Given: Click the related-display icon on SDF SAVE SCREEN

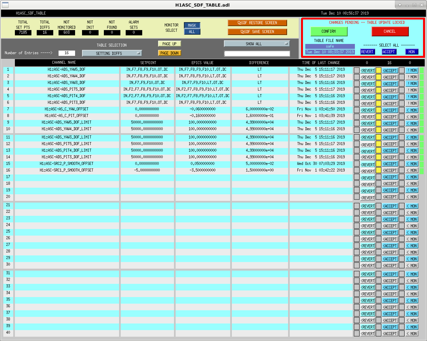Looking at the screenshot, I should click(242, 32).
